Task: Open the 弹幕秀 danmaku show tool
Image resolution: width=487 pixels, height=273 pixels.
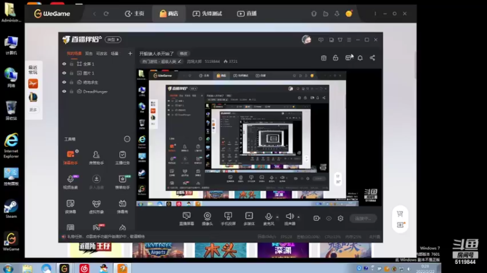Action: pyautogui.click(x=122, y=206)
